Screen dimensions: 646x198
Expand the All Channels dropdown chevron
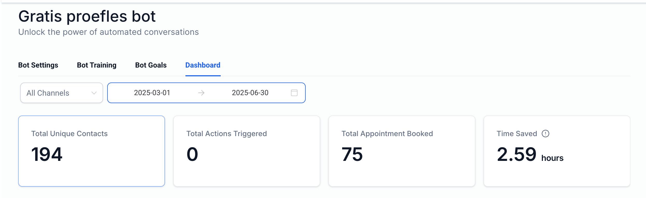pos(94,93)
